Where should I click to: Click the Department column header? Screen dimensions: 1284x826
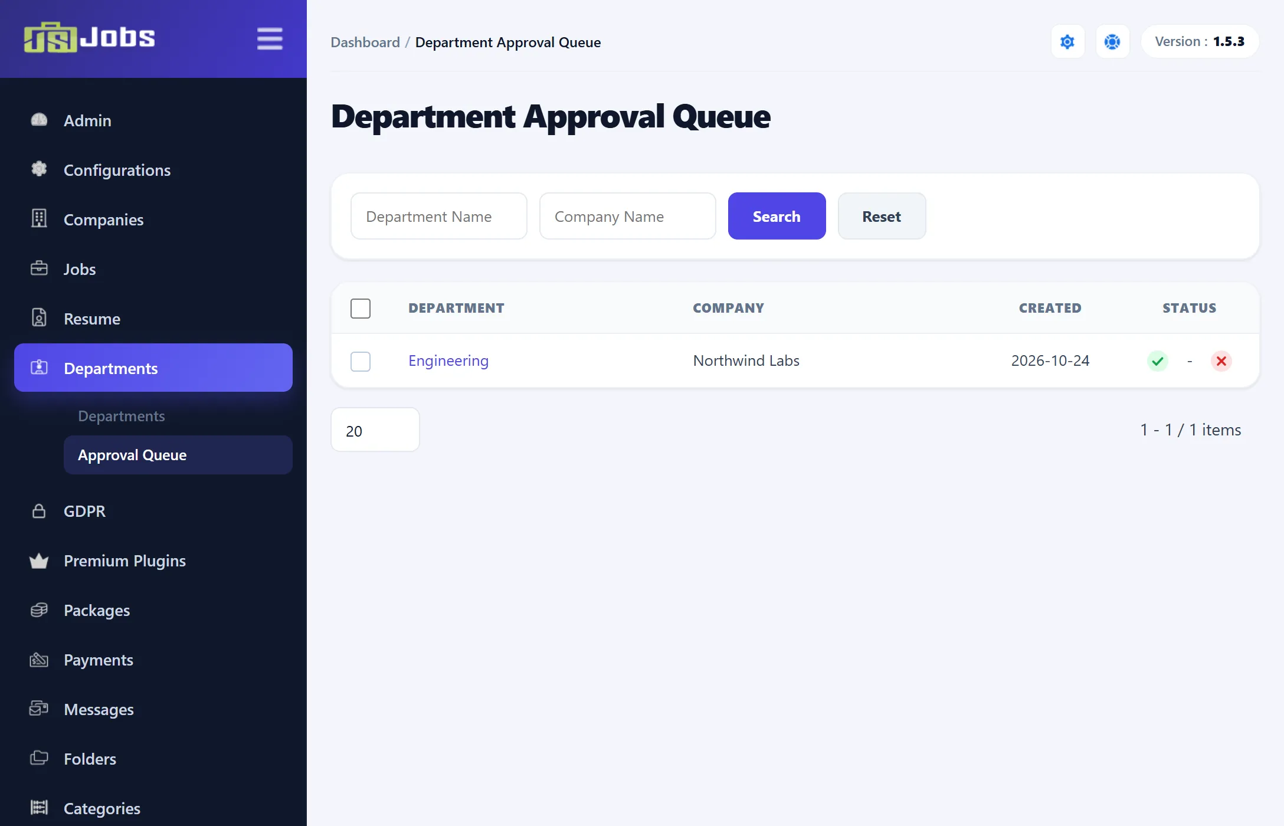(456, 308)
